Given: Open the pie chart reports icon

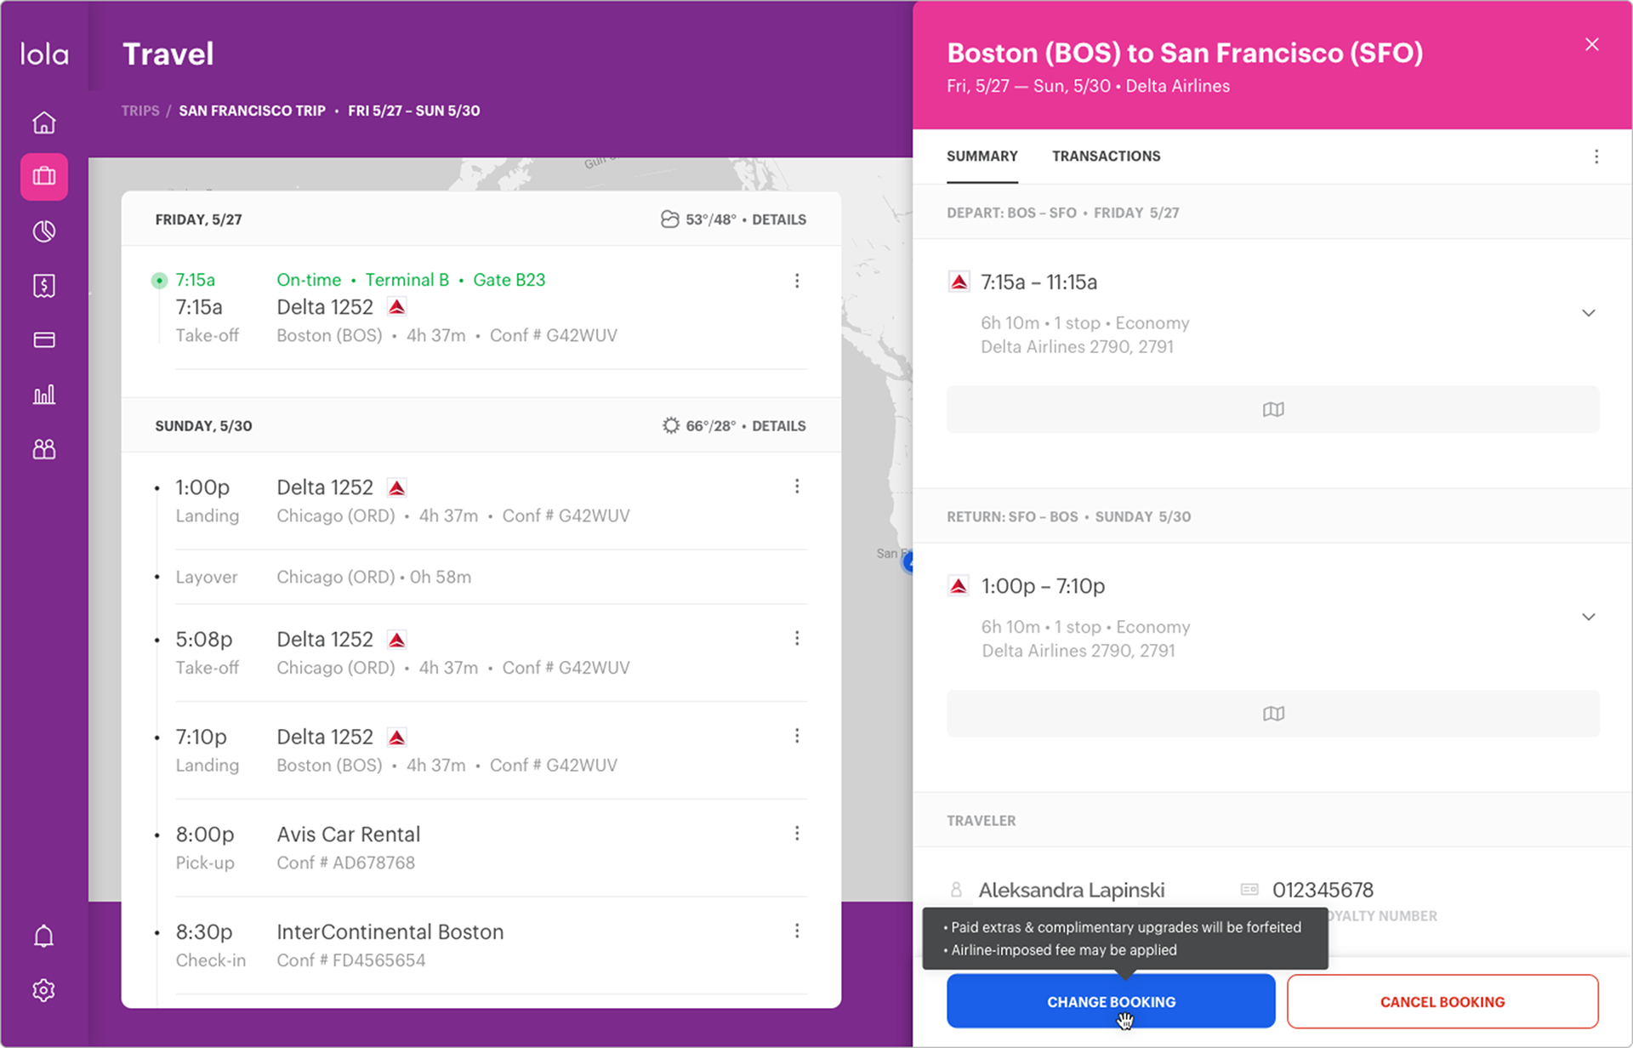Looking at the screenshot, I should coord(44,231).
